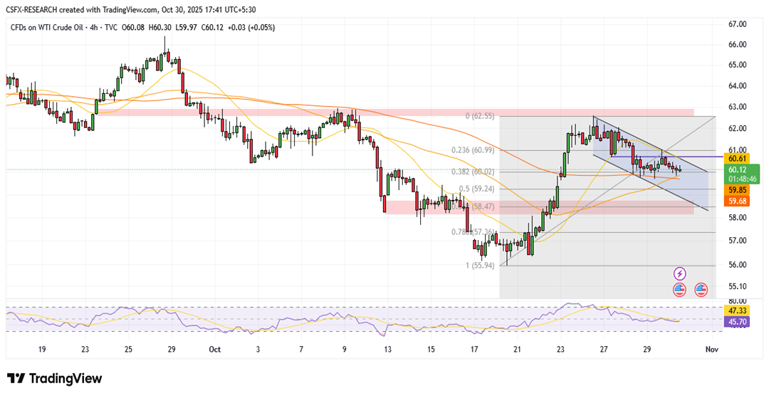Viewport: 769px width, 398px height.
Task: Click the 4h timeframe label in the chart header
Action: 95,28
